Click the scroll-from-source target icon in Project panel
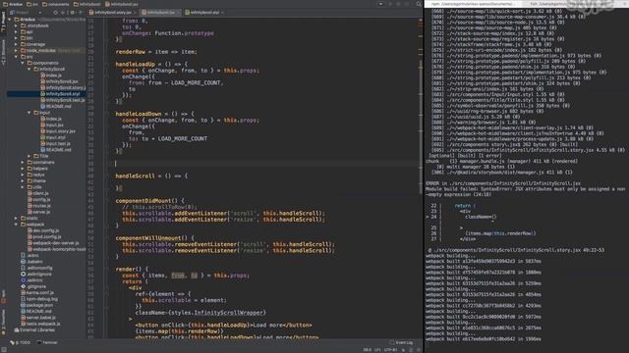The width and height of the screenshot is (629, 353). click(x=56, y=13)
